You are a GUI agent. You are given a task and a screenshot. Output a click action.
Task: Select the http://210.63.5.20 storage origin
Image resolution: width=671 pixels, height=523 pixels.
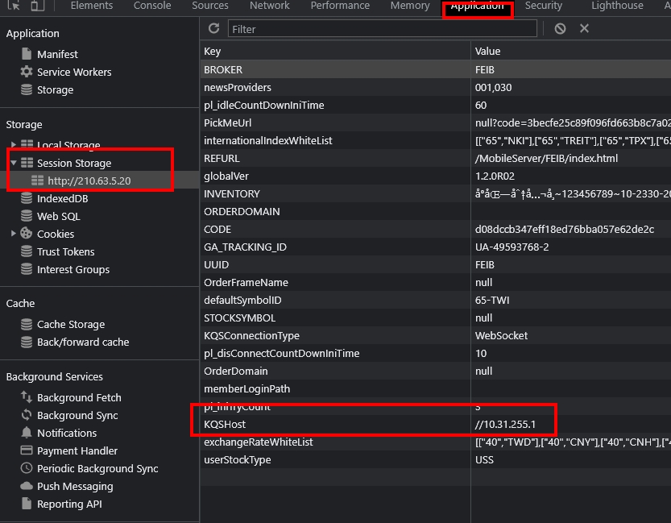tap(89, 181)
